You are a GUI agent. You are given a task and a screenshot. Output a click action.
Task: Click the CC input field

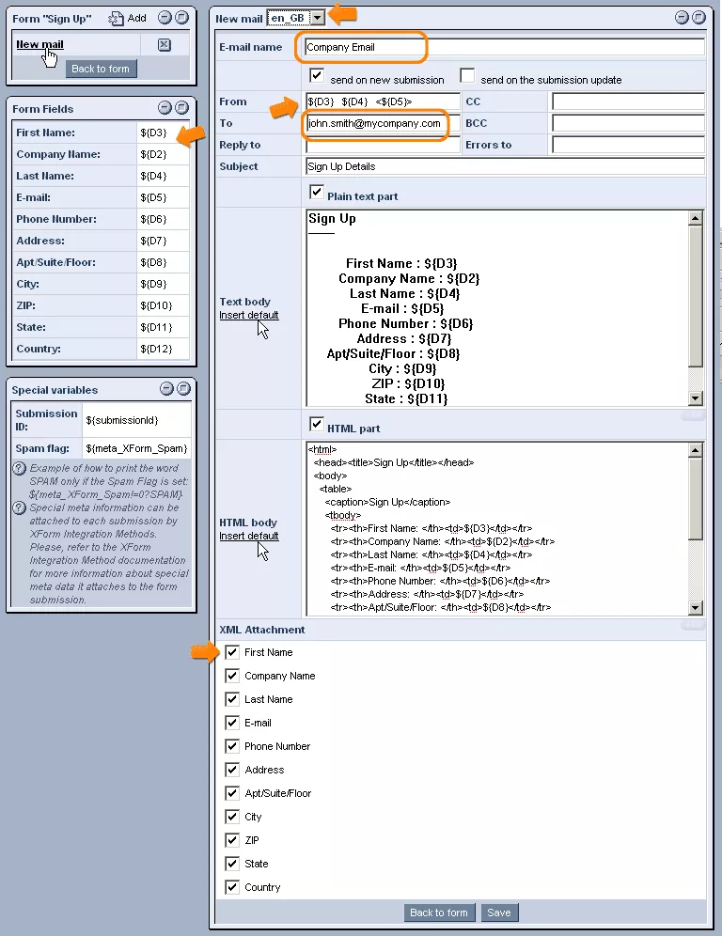tap(628, 101)
